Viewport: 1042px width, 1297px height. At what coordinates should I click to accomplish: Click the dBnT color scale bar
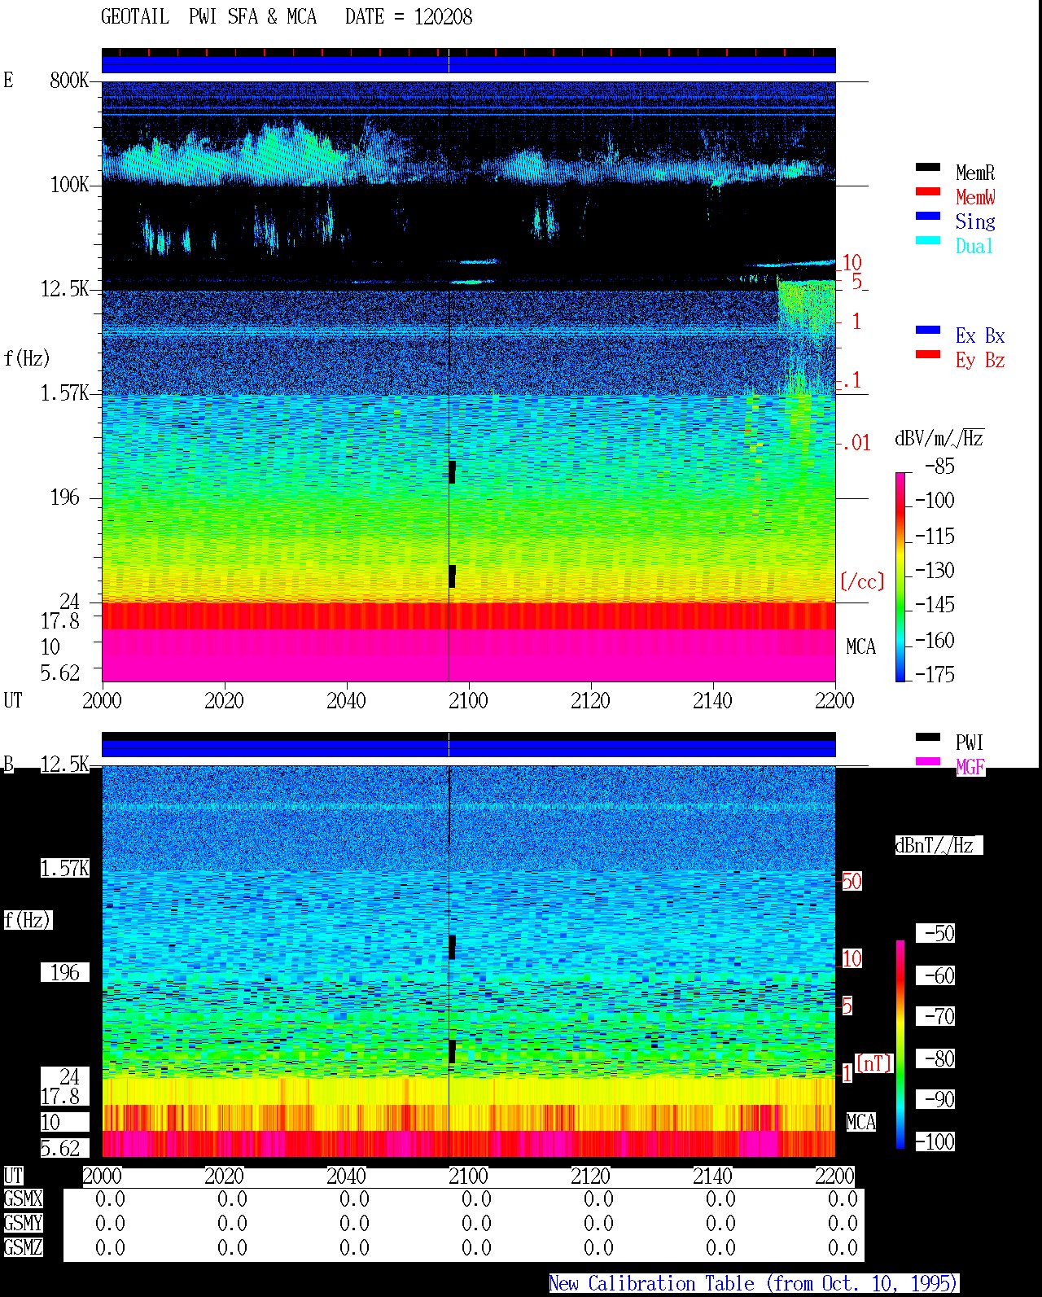click(900, 1045)
